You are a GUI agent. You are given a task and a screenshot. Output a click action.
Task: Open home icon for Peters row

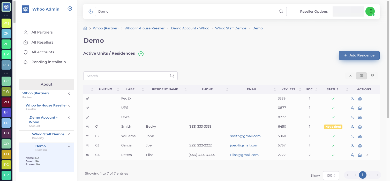(360, 155)
